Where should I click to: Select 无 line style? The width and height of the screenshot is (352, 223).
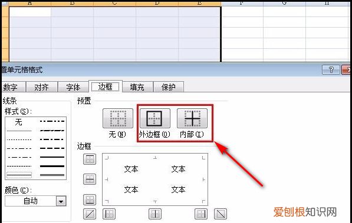point(19,122)
